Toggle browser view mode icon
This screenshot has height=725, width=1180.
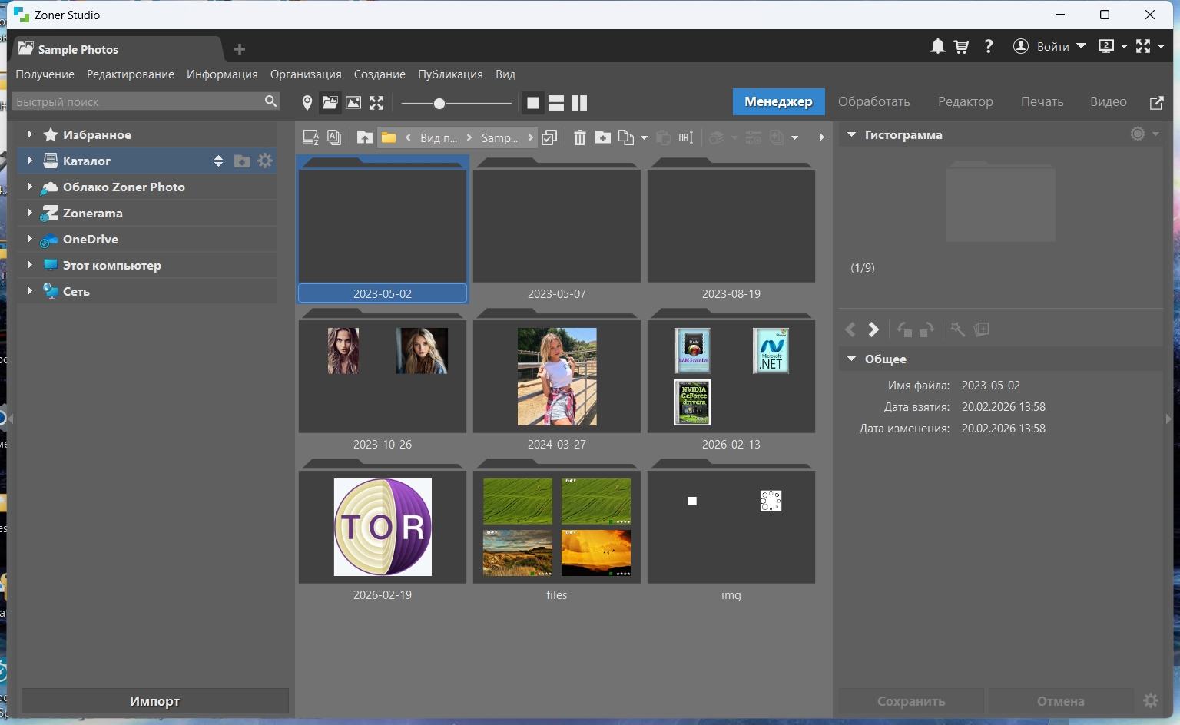point(330,102)
